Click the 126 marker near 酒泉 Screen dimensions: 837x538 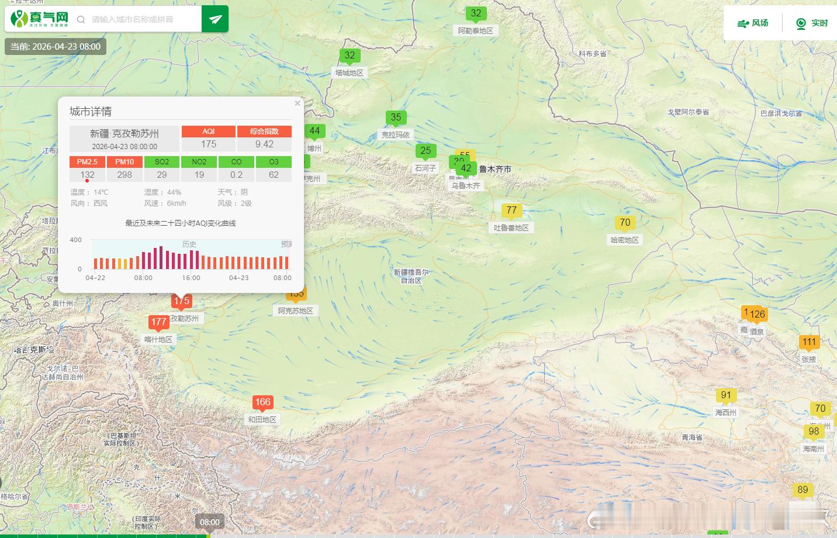tap(757, 315)
